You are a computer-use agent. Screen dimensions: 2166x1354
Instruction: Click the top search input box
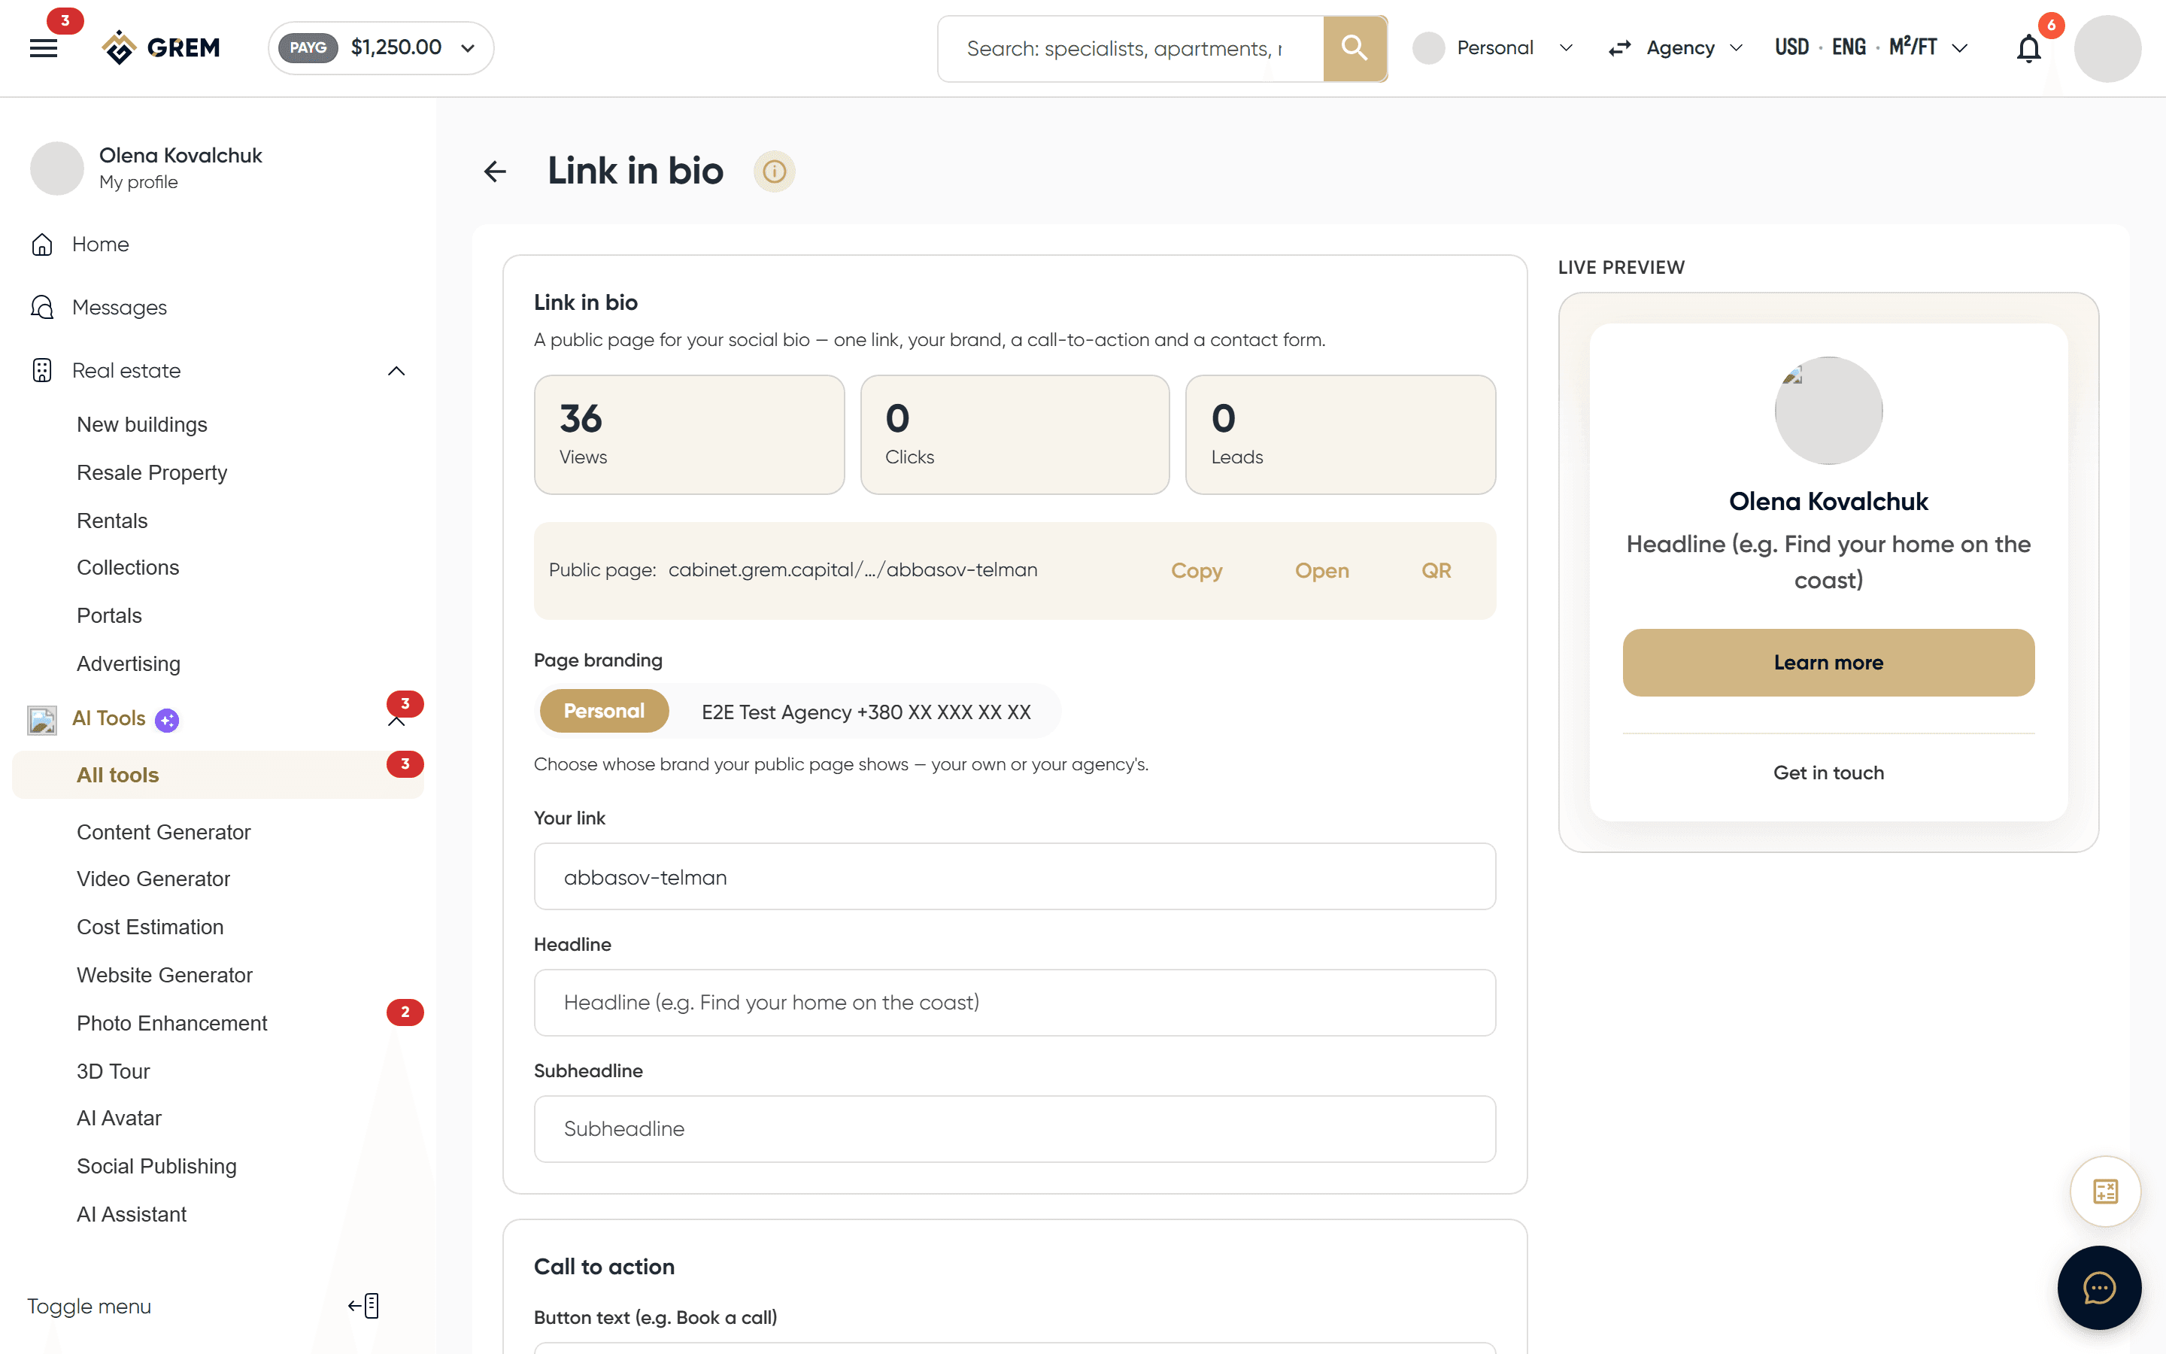pos(1130,48)
